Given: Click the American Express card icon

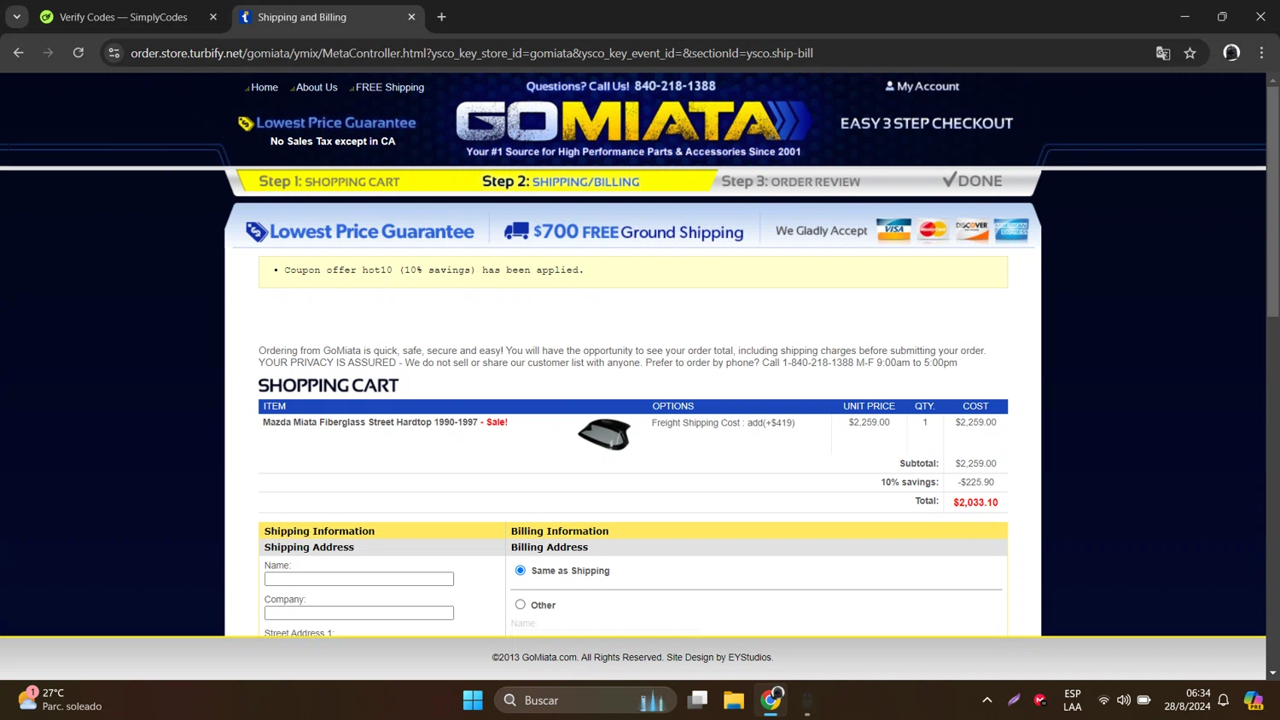Looking at the screenshot, I should (x=1011, y=229).
